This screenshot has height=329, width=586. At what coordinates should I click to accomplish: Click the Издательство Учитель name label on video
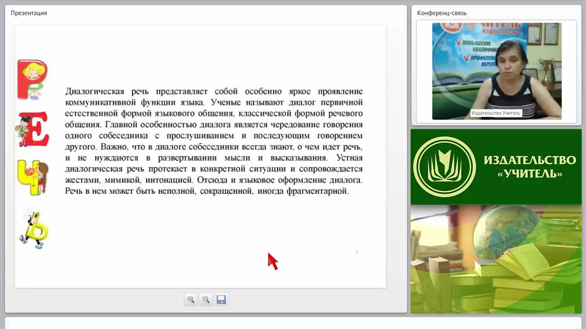496,113
